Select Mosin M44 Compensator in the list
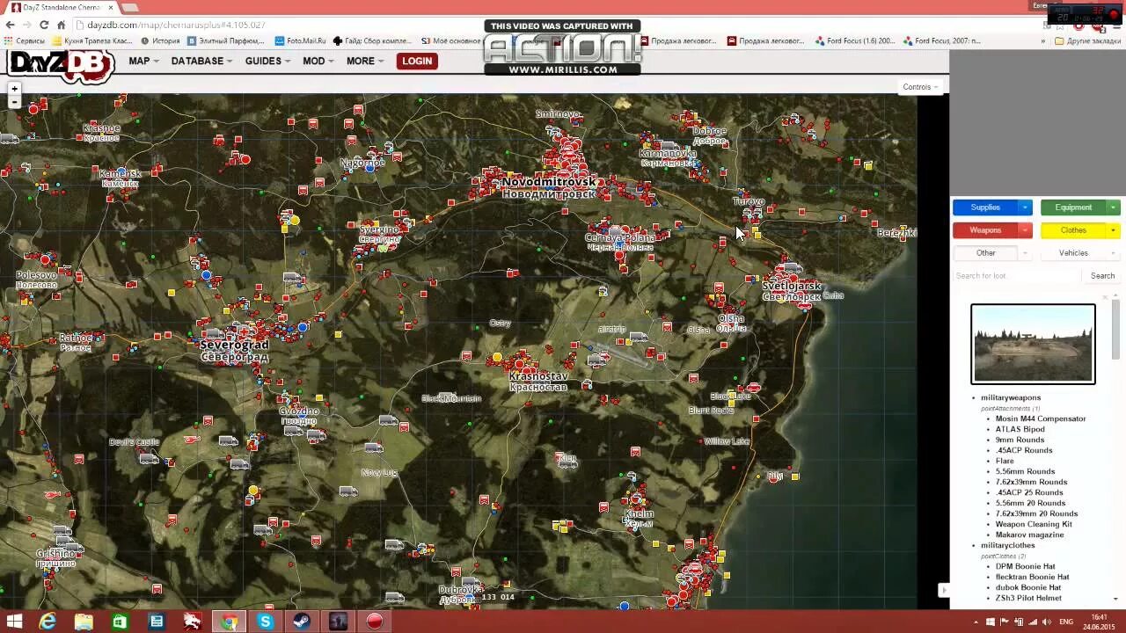The height and width of the screenshot is (633, 1126). click(1041, 418)
